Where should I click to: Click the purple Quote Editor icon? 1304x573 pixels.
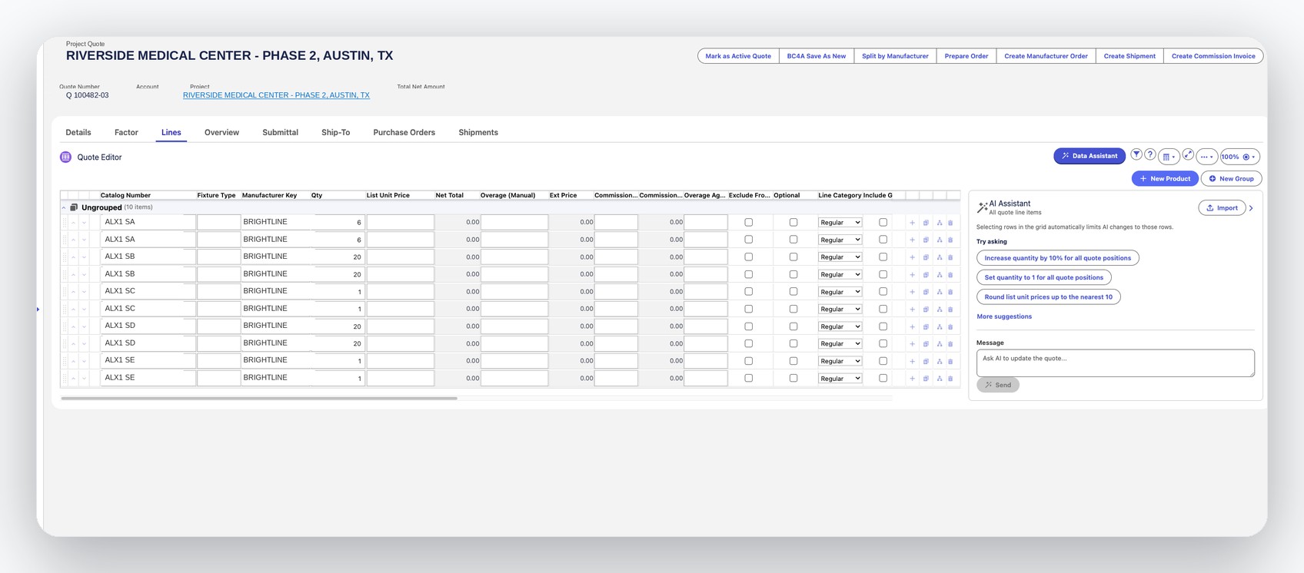pyautogui.click(x=65, y=157)
